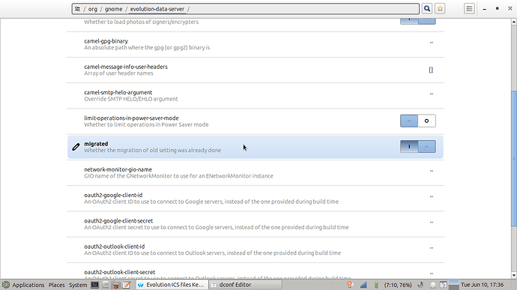Click description 'Whether the migration of old setting was already done'
Screen dimensions: 517x290
152,151
